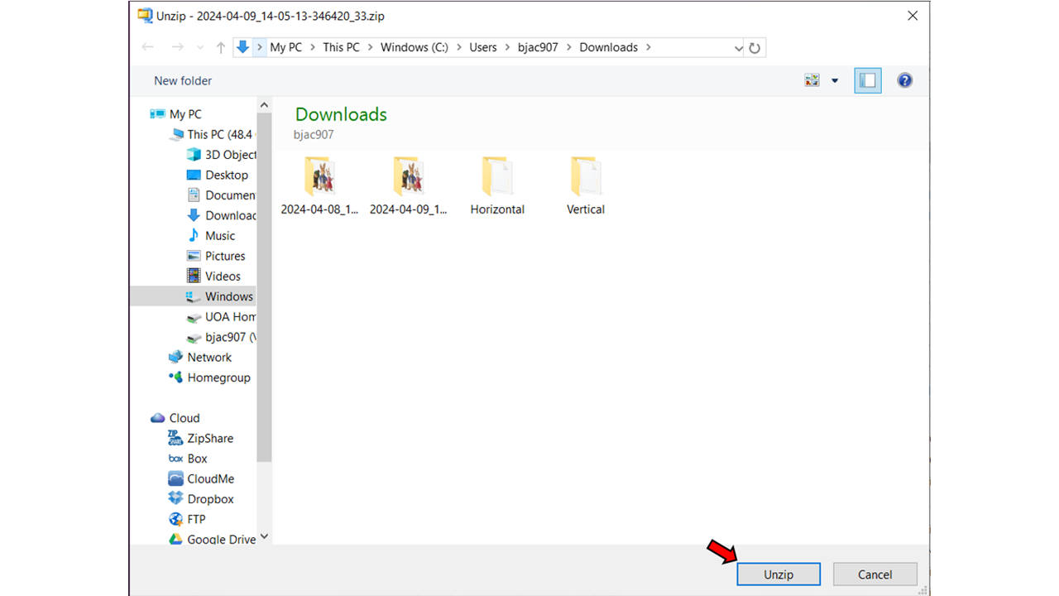Screen dimensions: 1059x596
Task: Select Cloud in the sidebar
Action: click(x=175, y=418)
